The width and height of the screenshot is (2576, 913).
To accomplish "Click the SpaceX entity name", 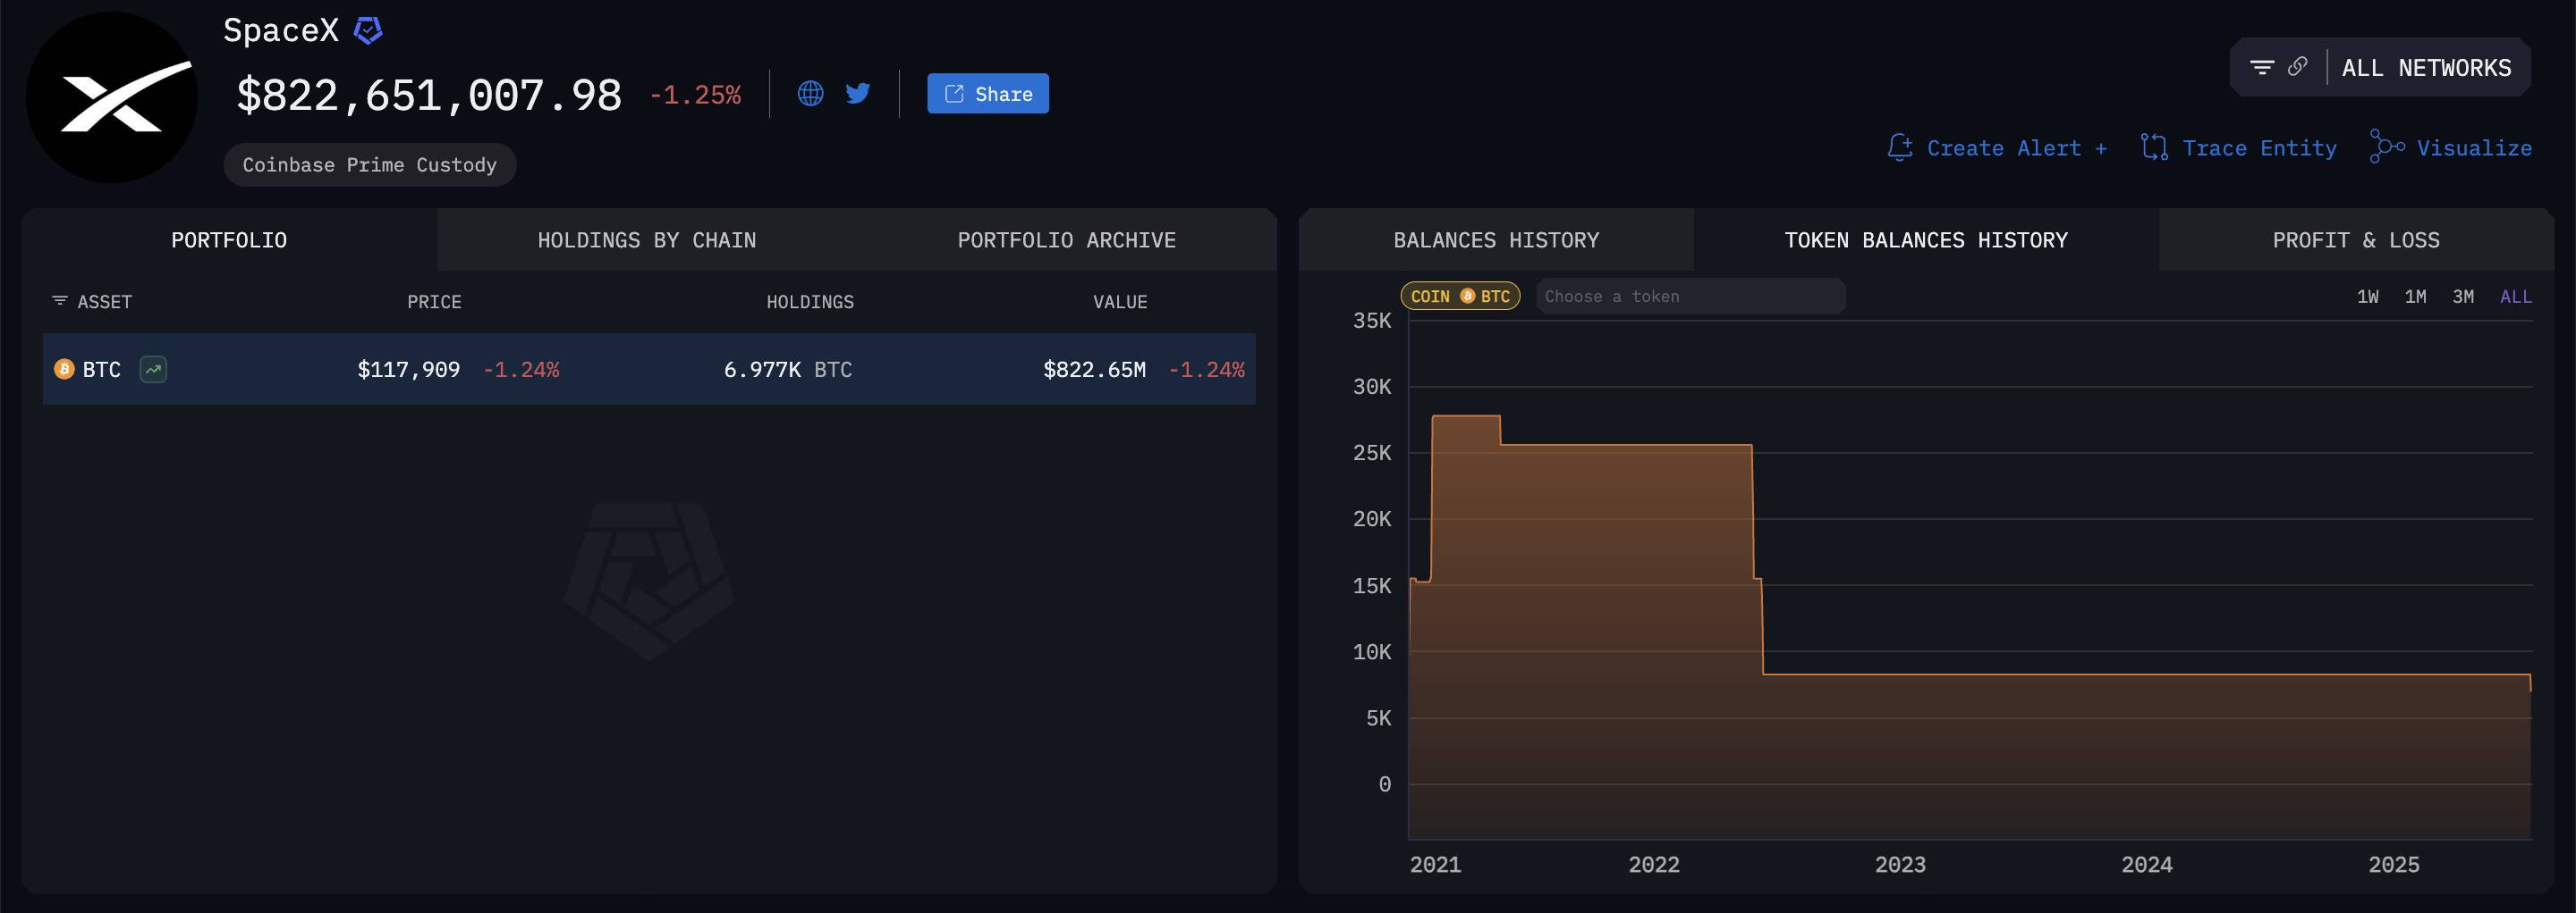I will pos(281,31).
